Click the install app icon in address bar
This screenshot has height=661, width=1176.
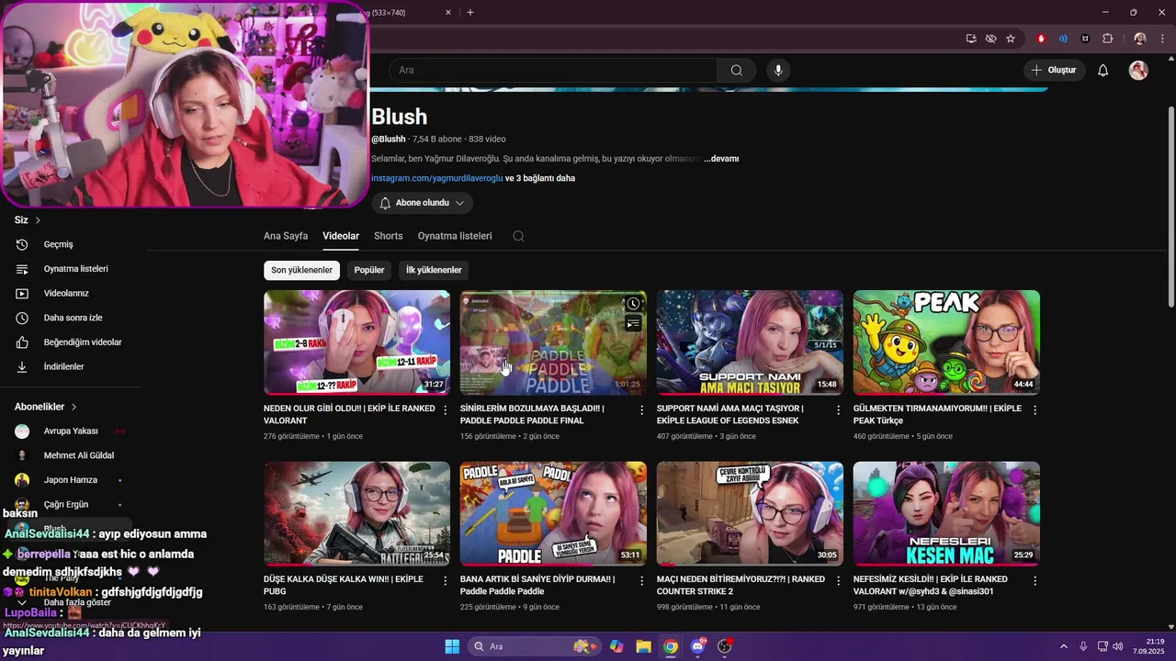[x=971, y=39]
